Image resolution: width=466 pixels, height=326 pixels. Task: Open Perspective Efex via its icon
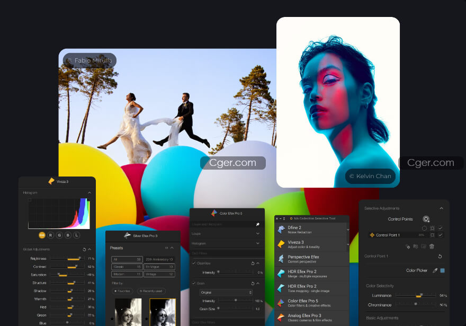pos(281,259)
